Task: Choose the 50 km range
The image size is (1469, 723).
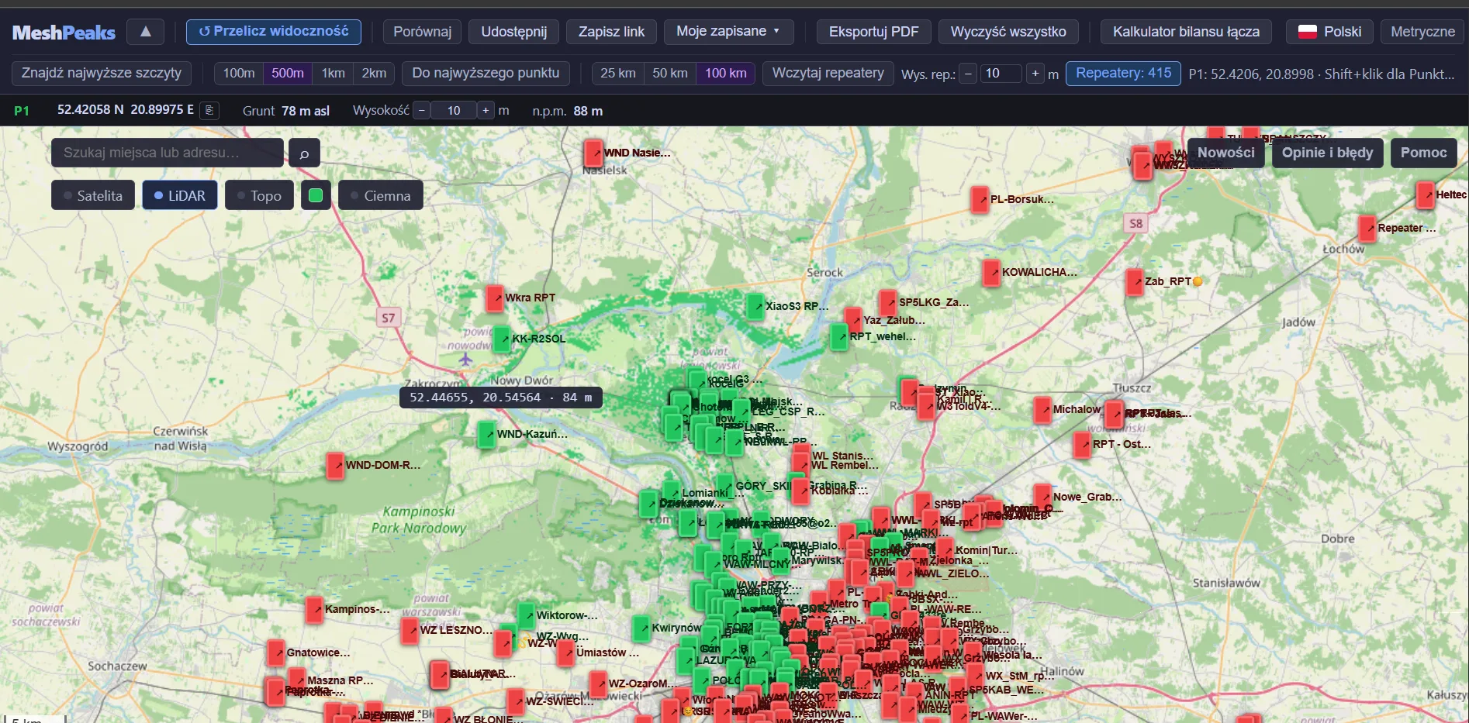Action: [x=670, y=73]
